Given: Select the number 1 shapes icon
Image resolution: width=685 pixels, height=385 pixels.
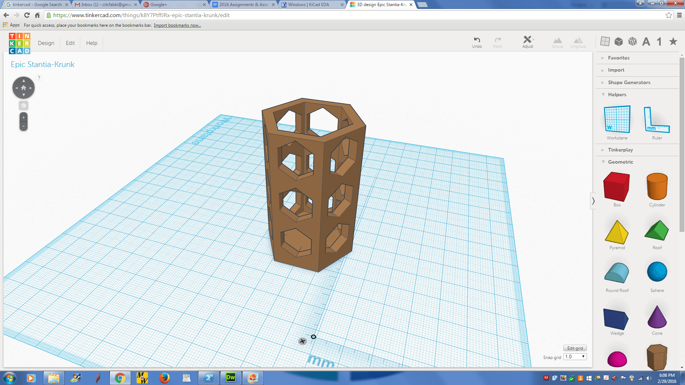Looking at the screenshot, I should (x=659, y=42).
